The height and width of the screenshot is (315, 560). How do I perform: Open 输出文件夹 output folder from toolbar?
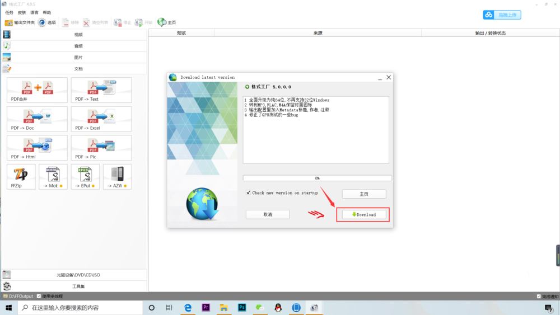20,22
